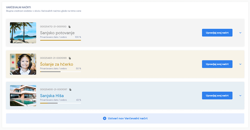Screen dimensions: 250x130
Task: Open the beach palm tree thumbnail
Action: click(x=23, y=33)
